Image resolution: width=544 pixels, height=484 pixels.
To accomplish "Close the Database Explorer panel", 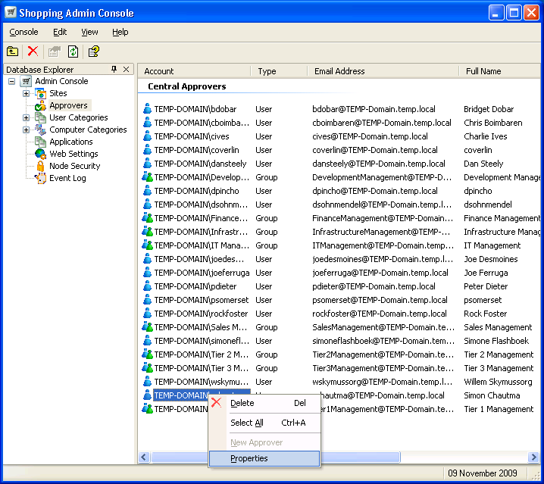I will [126, 70].
